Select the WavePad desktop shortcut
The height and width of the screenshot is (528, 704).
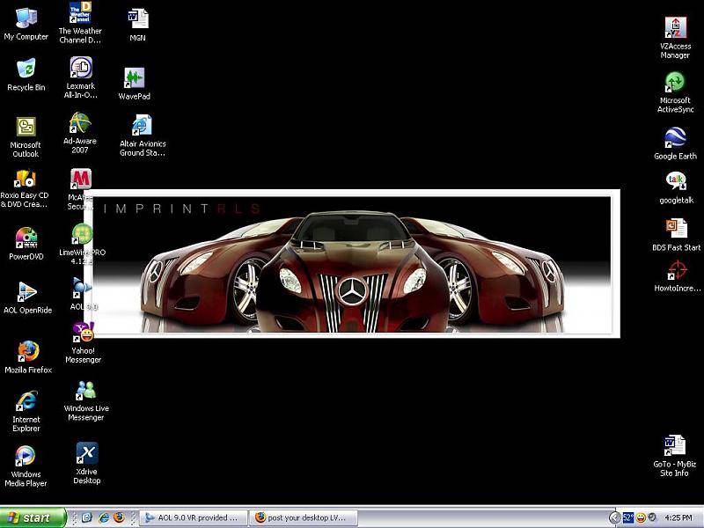coord(134,84)
